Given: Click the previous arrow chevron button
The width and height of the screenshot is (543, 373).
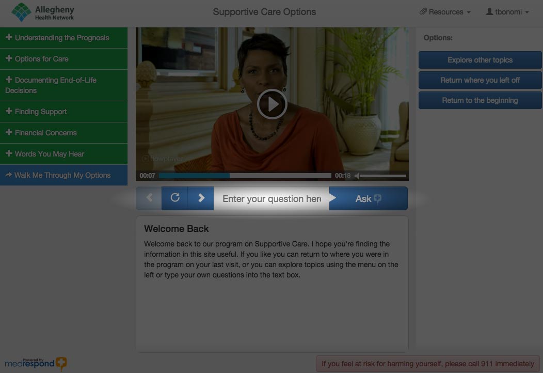Looking at the screenshot, I should click(149, 198).
